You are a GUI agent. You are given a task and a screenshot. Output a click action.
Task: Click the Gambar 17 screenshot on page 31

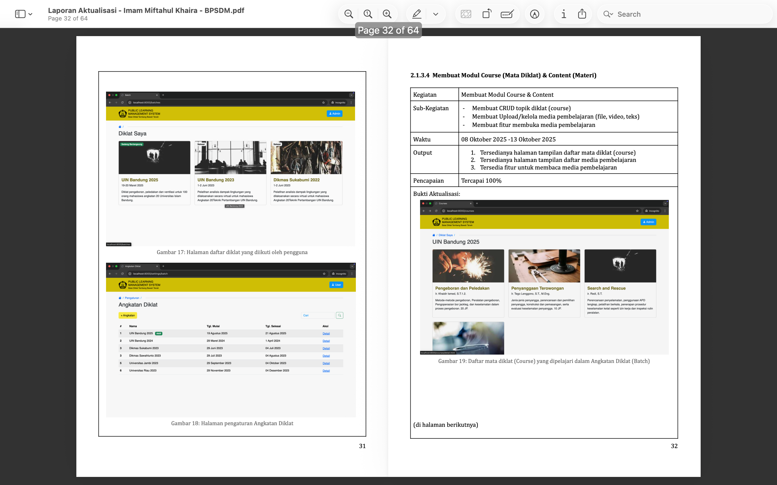pos(230,169)
